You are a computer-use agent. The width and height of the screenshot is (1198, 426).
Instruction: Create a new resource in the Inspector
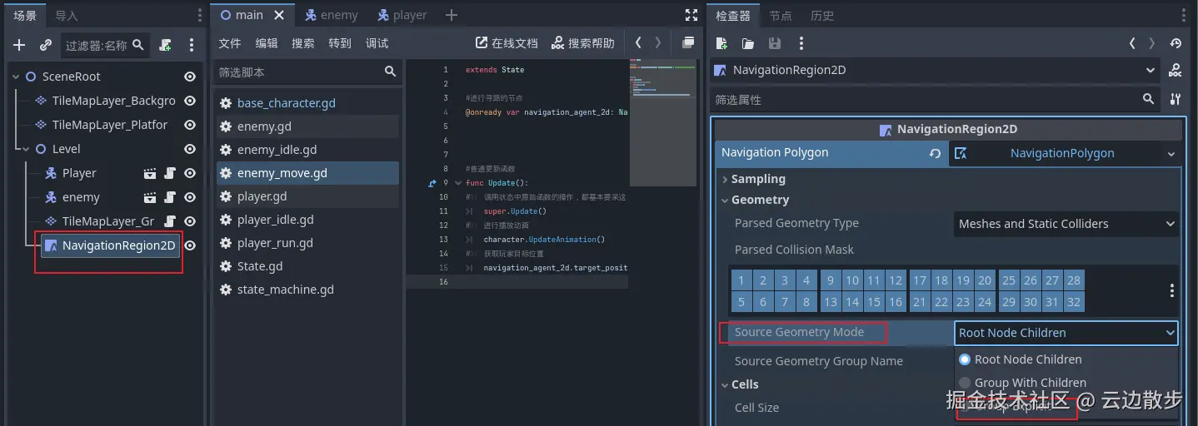(721, 43)
